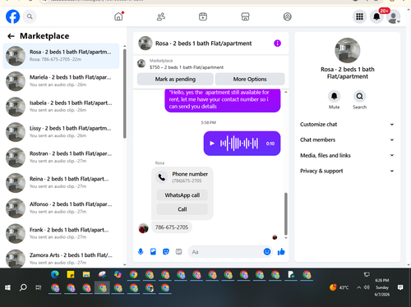The width and height of the screenshot is (411, 307).
Task: Expand Chat members section
Action: tap(347, 140)
